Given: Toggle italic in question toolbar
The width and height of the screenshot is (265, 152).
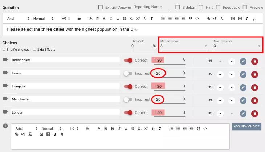Looking at the screenshot, I should click(111, 19).
